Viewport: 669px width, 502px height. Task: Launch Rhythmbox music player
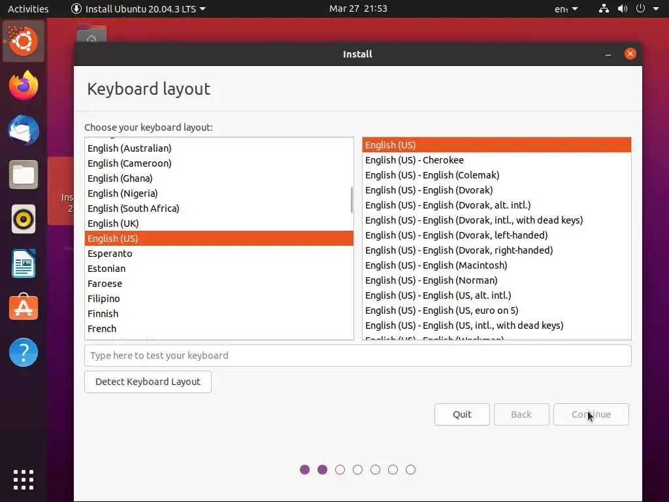point(24,219)
